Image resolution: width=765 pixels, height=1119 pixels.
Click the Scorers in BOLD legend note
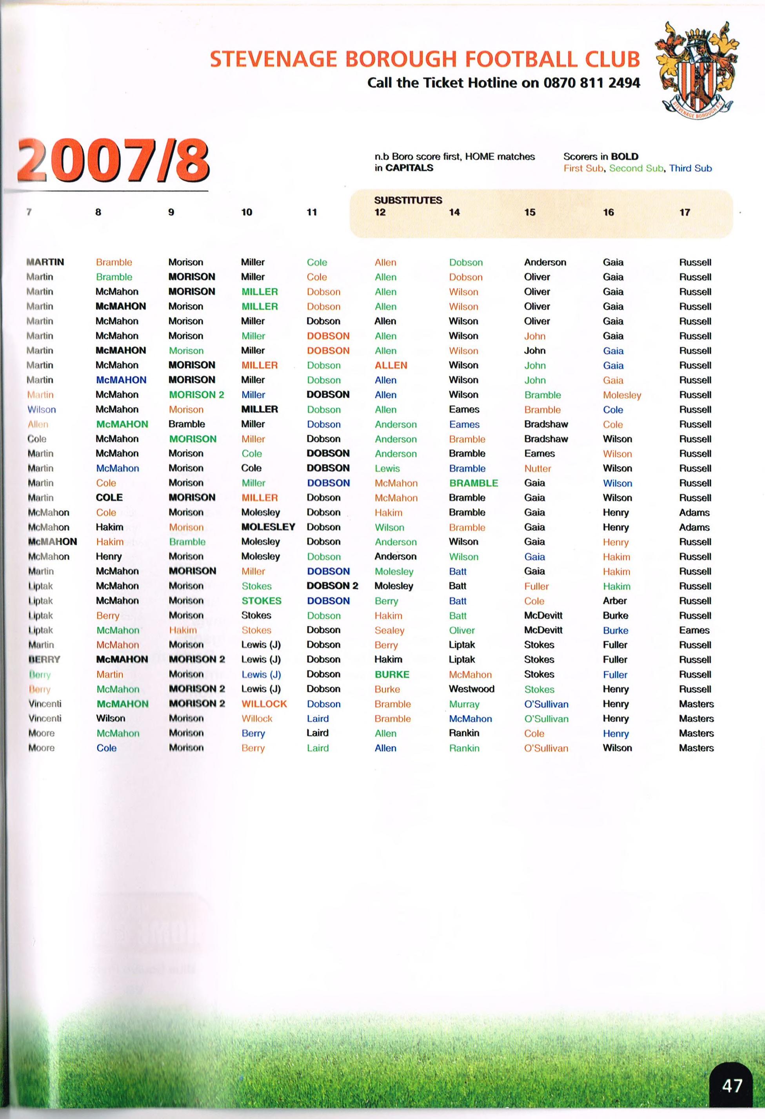coord(600,156)
